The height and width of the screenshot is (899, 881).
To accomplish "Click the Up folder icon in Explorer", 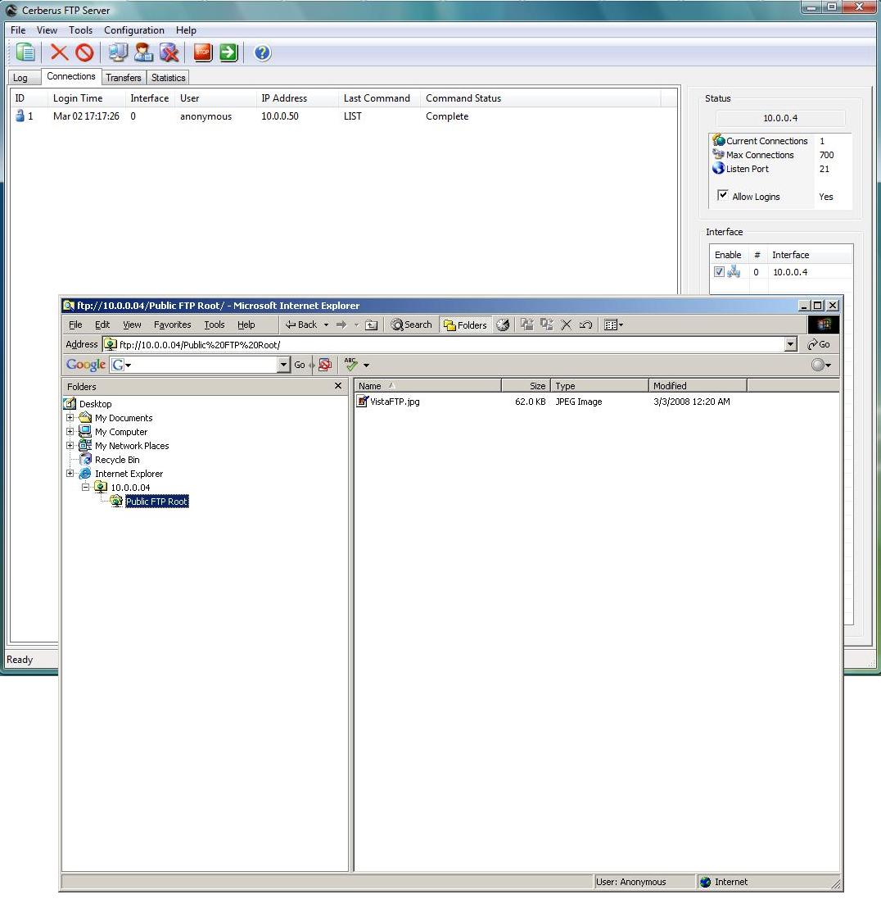I will click(371, 325).
